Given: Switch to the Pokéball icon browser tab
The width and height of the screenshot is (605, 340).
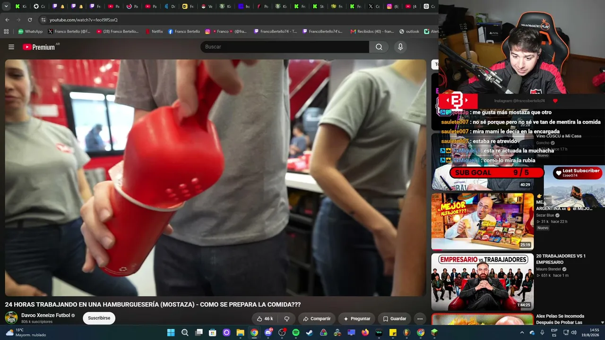Looking at the screenshot, I should (x=207, y=7).
